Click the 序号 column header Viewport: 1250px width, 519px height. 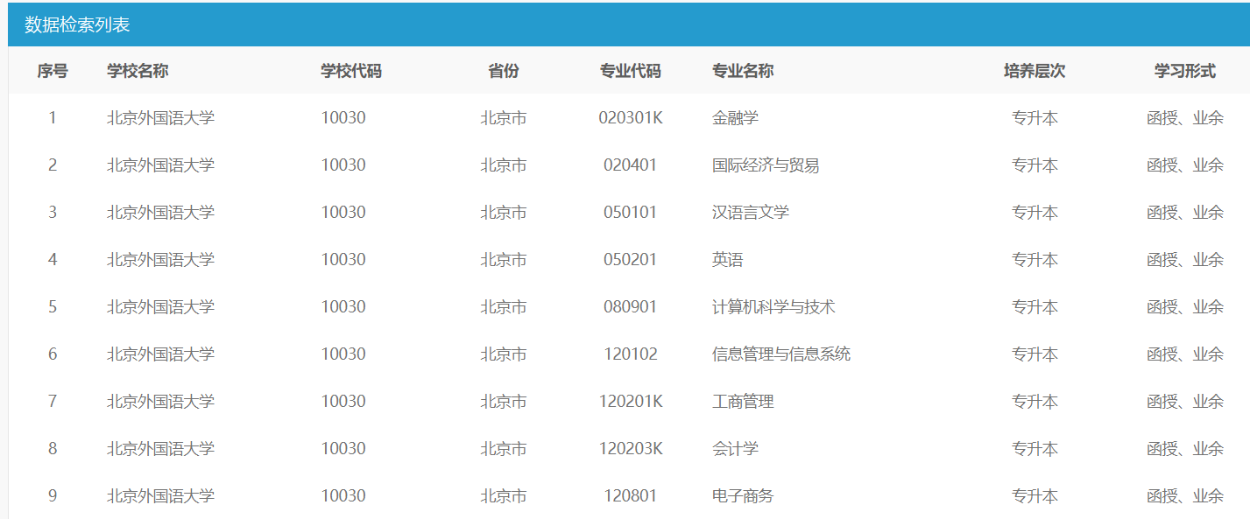click(x=53, y=71)
